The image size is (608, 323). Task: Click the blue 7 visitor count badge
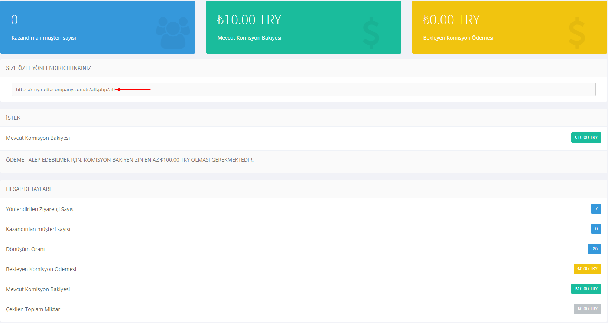tap(596, 209)
